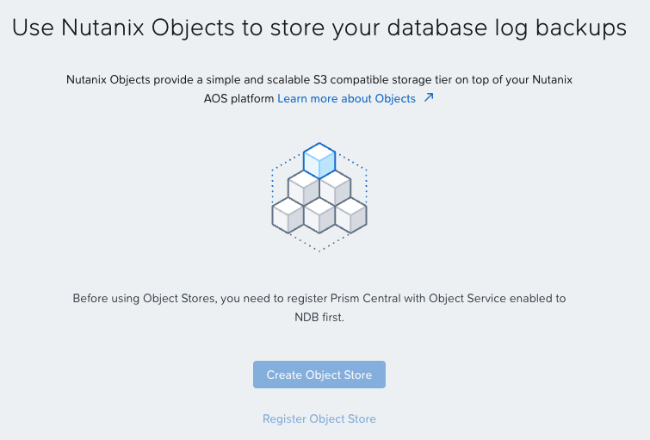Click the bottom-right gray cube in illustration
The image size is (650, 440).
point(350,215)
